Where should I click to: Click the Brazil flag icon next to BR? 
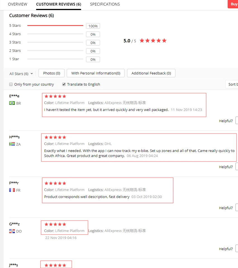[12, 103]
